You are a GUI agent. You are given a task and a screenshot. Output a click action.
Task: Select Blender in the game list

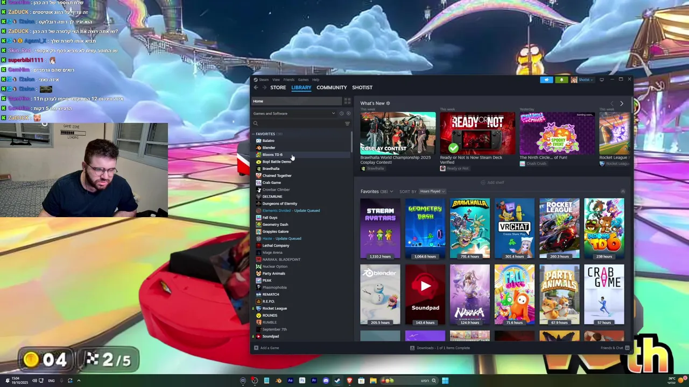(269, 148)
